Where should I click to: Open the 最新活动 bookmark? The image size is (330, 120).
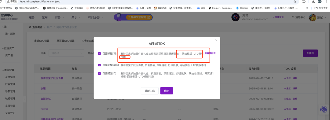160,8
